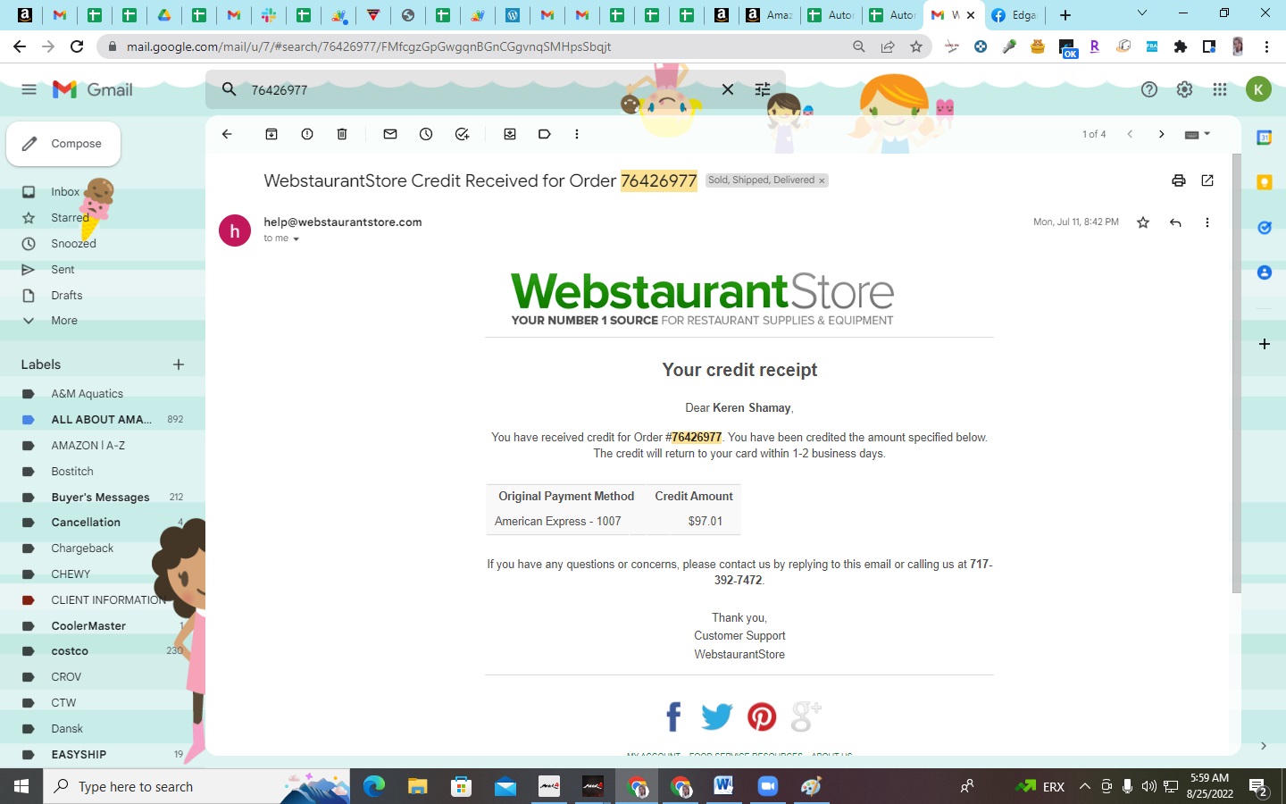Open Starred folder
Screen dimensions: 1286x804
(70, 218)
